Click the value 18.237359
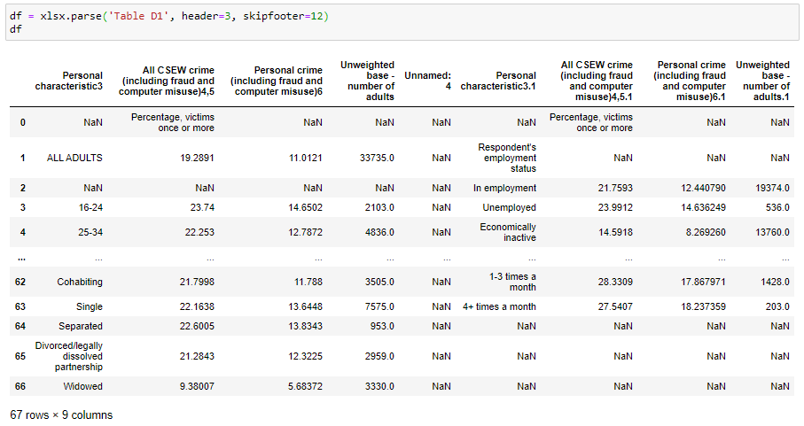The image size is (804, 426). point(703,306)
